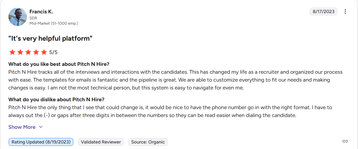The height and width of the screenshot is (149, 359).
Task: Click the Source: Organic badge
Action: (x=148, y=142)
